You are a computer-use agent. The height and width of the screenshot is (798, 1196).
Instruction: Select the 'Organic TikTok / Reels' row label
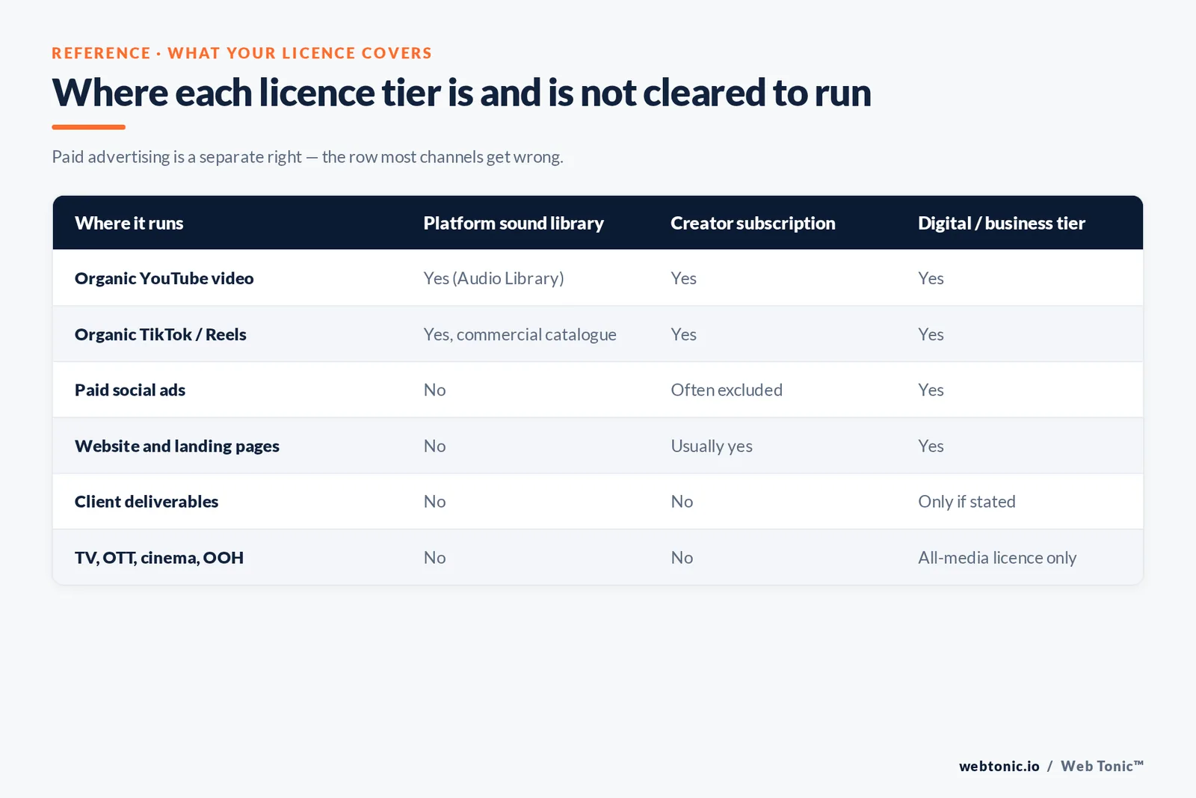point(160,334)
